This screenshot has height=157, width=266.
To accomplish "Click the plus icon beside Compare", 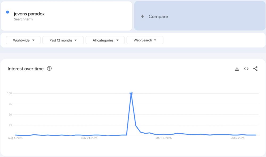I will (x=143, y=16).
